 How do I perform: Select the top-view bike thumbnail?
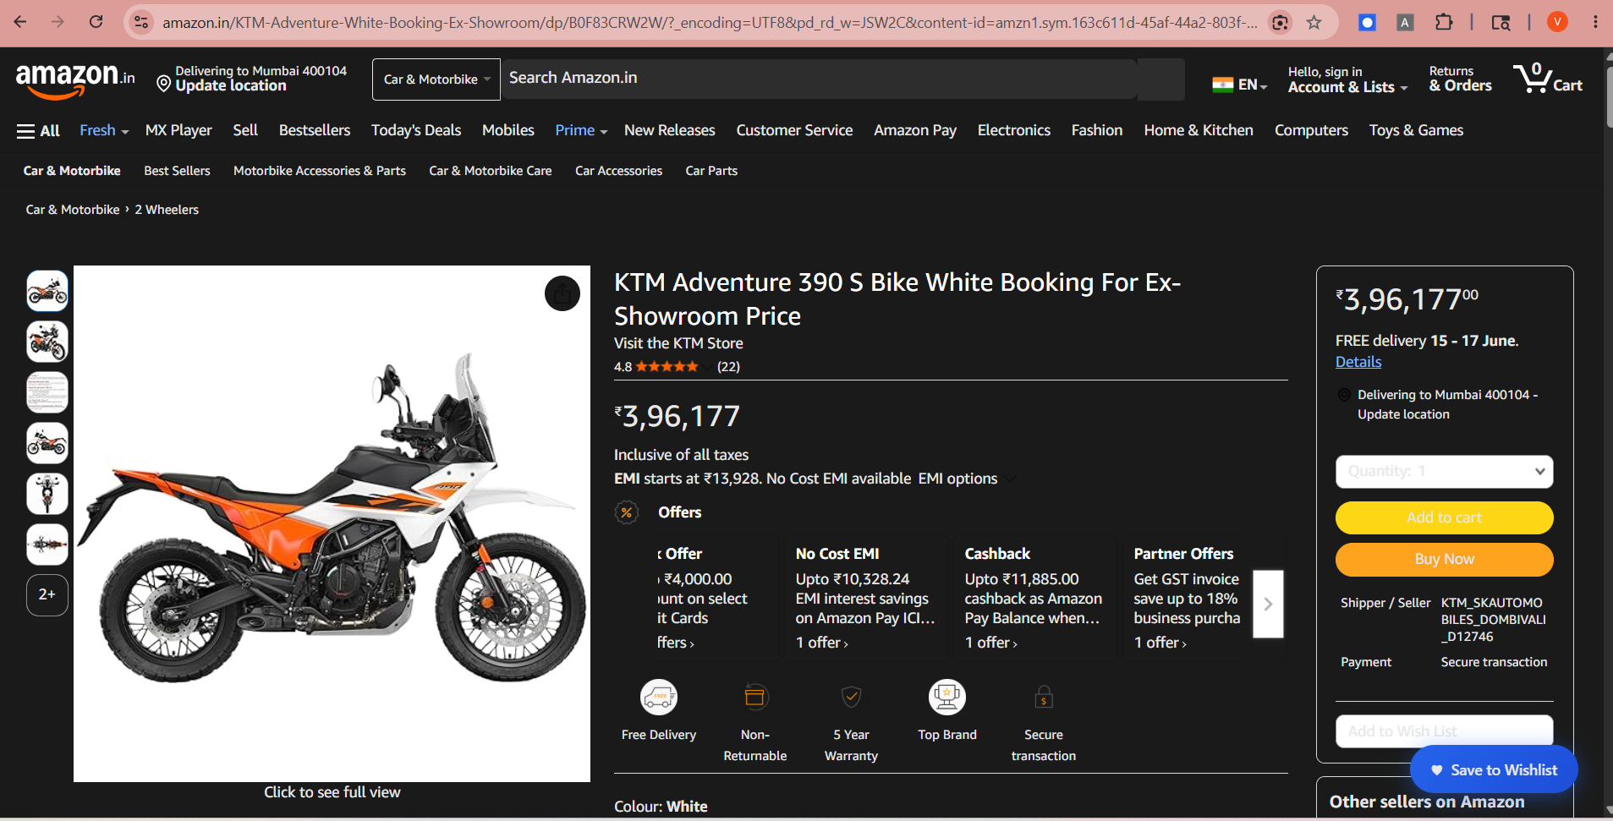pyautogui.click(x=47, y=545)
